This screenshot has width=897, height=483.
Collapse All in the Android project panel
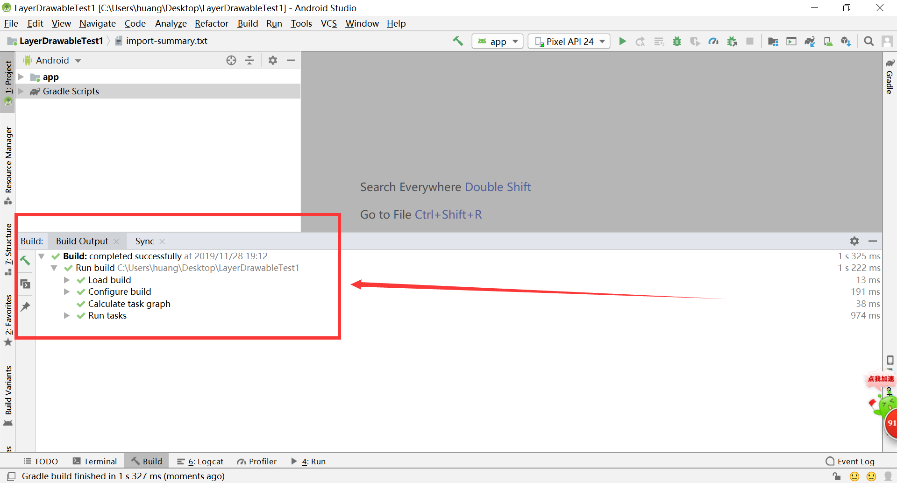click(x=250, y=60)
